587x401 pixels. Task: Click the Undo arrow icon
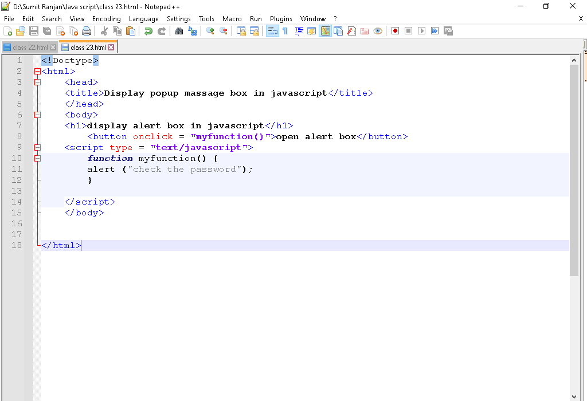[x=148, y=31]
